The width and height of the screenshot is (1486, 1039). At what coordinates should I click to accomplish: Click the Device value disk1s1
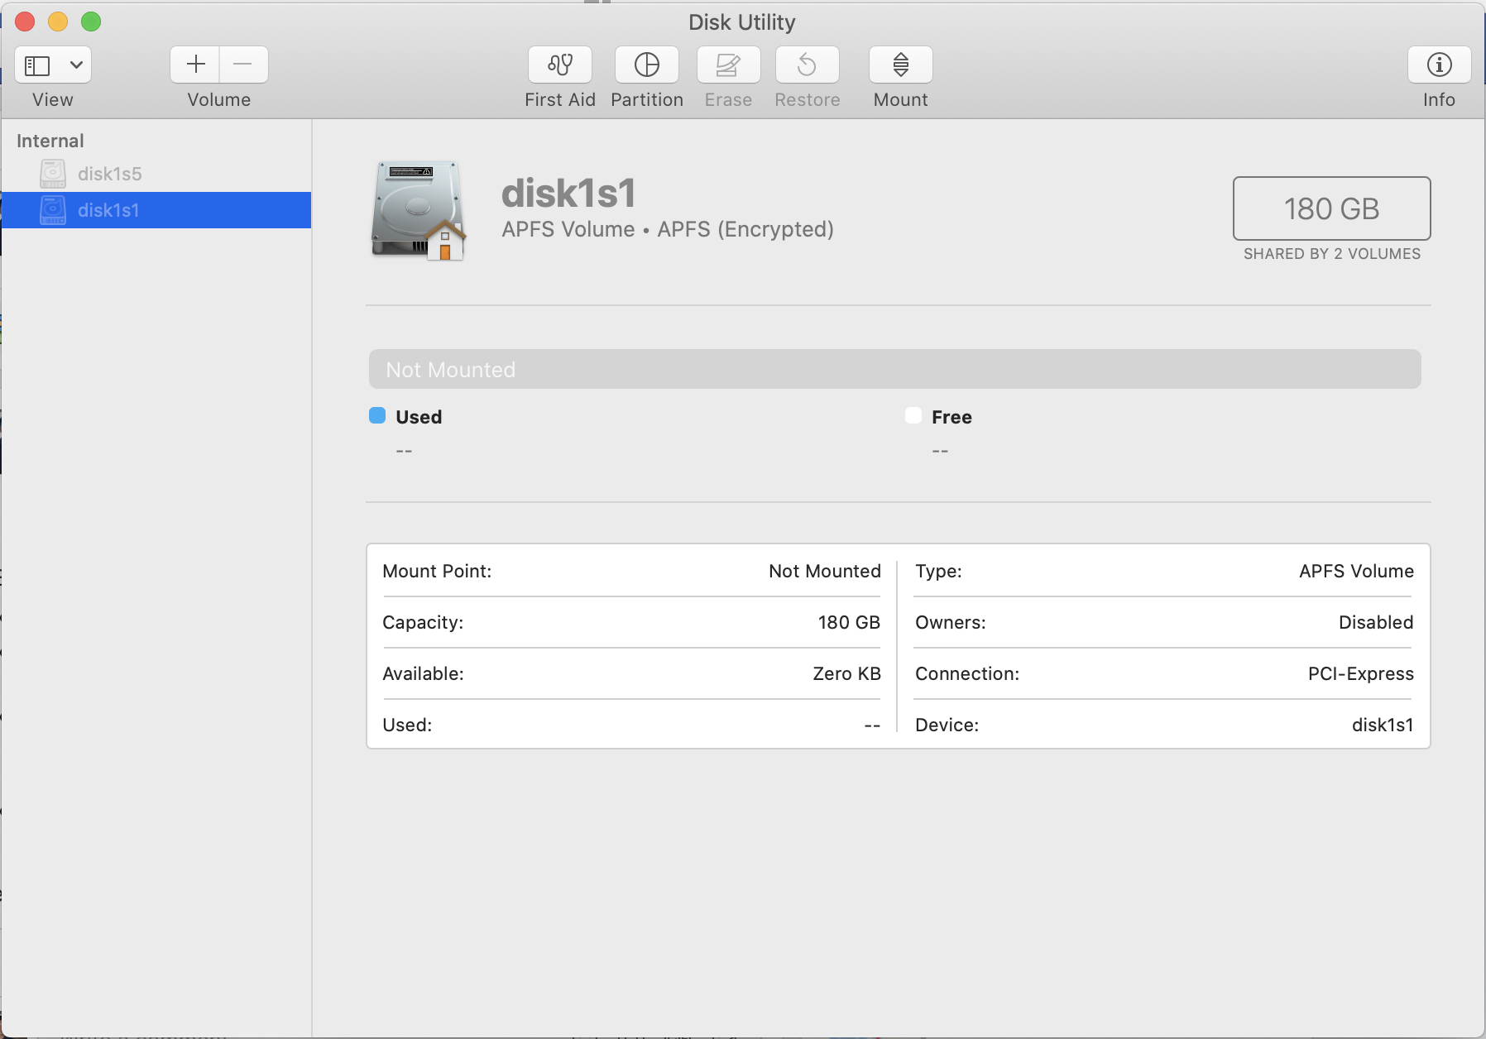point(1383,725)
